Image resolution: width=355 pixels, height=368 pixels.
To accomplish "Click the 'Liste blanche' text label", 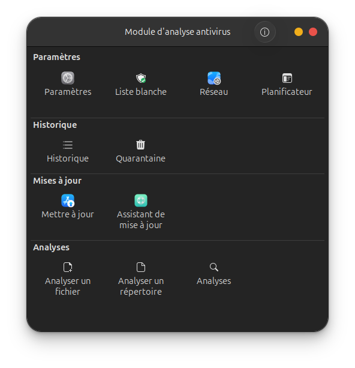I will 141,92.
